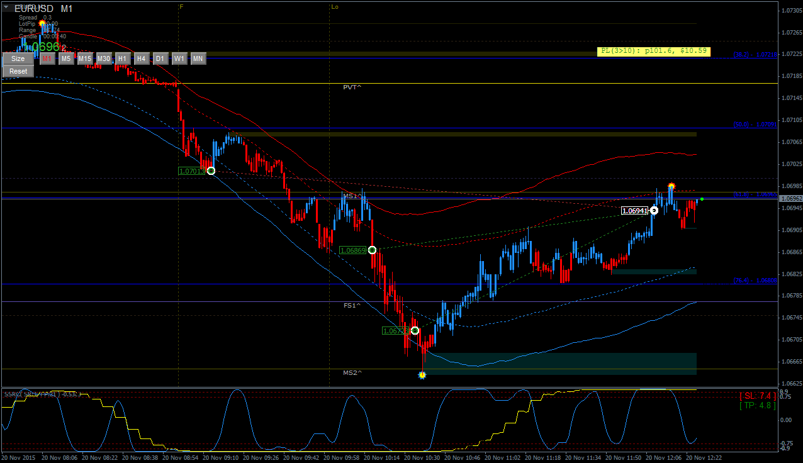Switch to the M1 timeframe
The width and height of the screenshot is (803, 463).
pos(47,59)
